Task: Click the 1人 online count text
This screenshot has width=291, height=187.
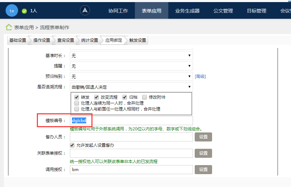Action: [34, 11]
